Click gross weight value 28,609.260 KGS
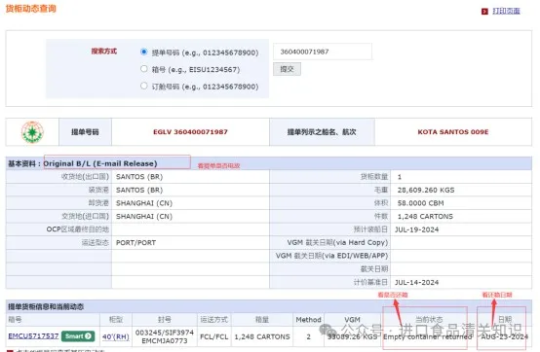The height and width of the screenshot is (352, 540). pos(426,190)
